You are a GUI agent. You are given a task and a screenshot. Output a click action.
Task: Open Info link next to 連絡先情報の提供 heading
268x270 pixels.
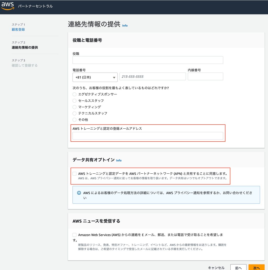[125, 26]
